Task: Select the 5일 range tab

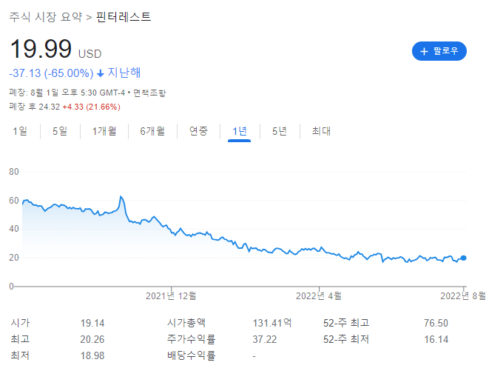Action: click(x=60, y=131)
